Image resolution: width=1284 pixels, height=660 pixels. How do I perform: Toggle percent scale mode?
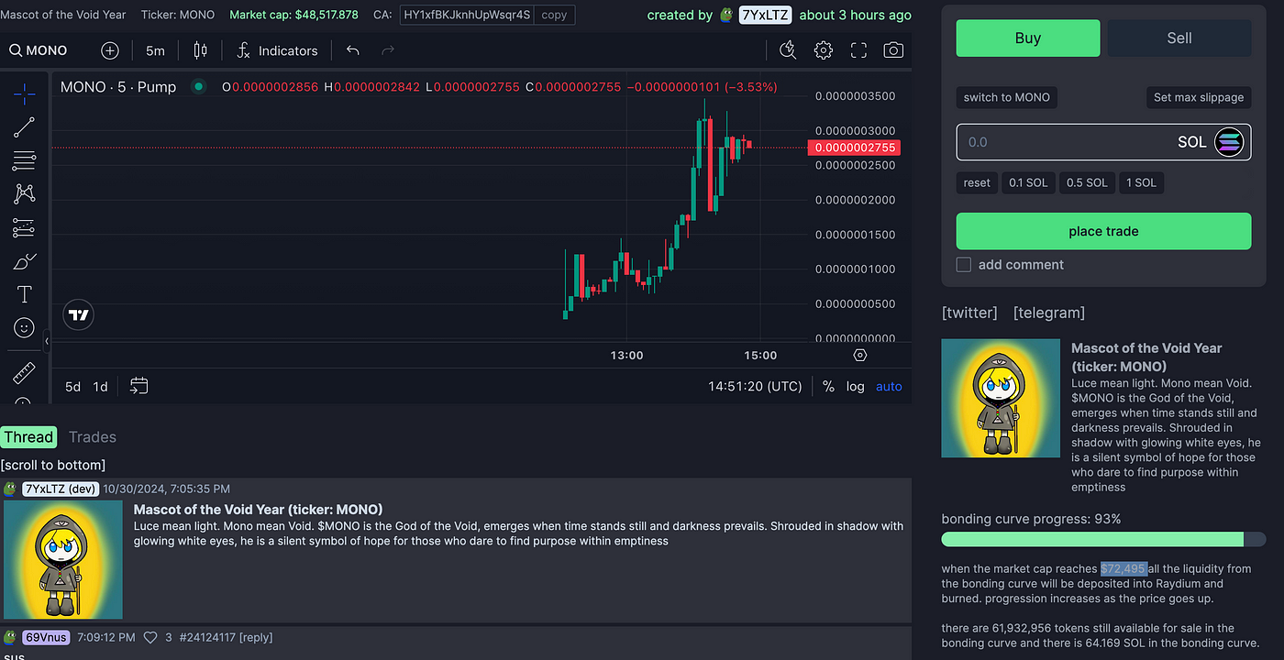click(828, 386)
